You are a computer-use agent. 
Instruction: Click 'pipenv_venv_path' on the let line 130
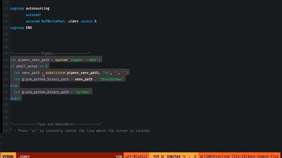pos(33,60)
